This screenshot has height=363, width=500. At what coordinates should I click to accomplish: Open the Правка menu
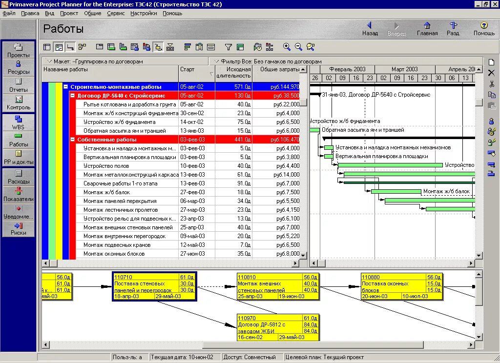(30, 13)
